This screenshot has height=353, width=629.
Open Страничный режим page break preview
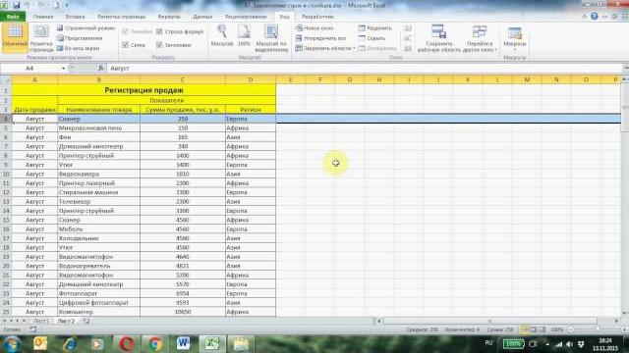point(86,28)
